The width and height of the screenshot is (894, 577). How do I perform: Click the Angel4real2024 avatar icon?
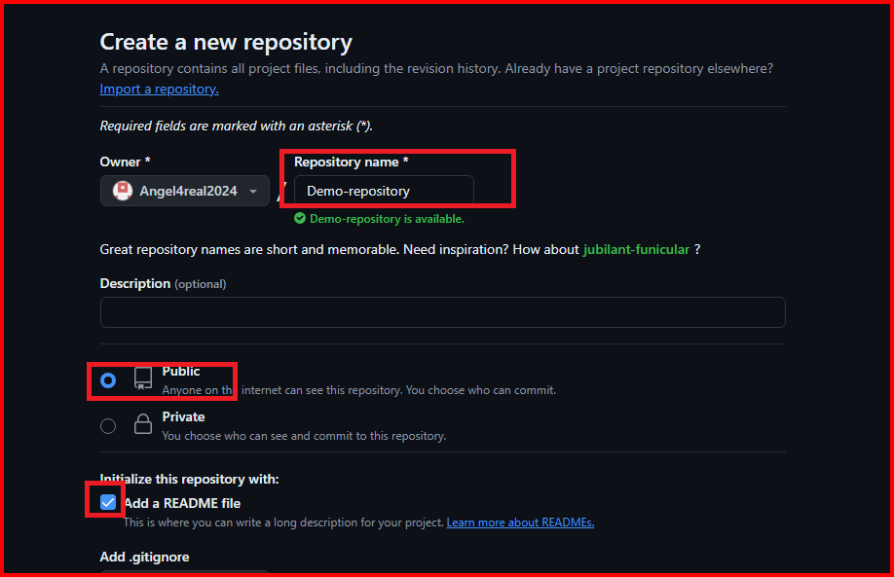pyautogui.click(x=123, y=191)
